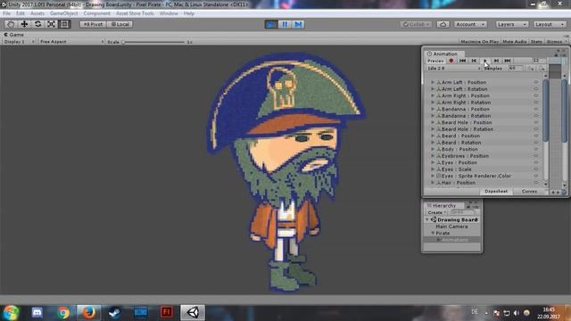Image resolution: width=571 pixels, height=321 pixels.
Task: Select the Scale tool
Action: [52, 24]
